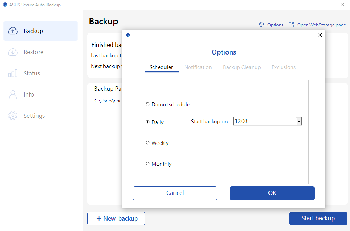
Task: Select the Daily radio button
Action: [x=147, y=122]
